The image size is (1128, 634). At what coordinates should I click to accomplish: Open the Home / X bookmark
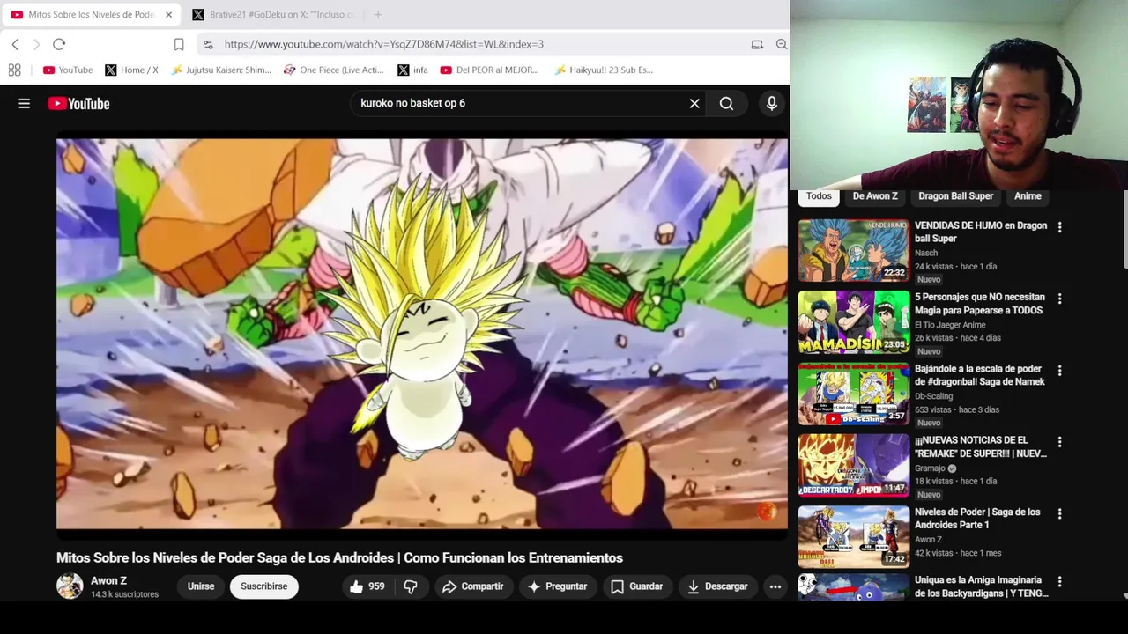click(131, 70)
